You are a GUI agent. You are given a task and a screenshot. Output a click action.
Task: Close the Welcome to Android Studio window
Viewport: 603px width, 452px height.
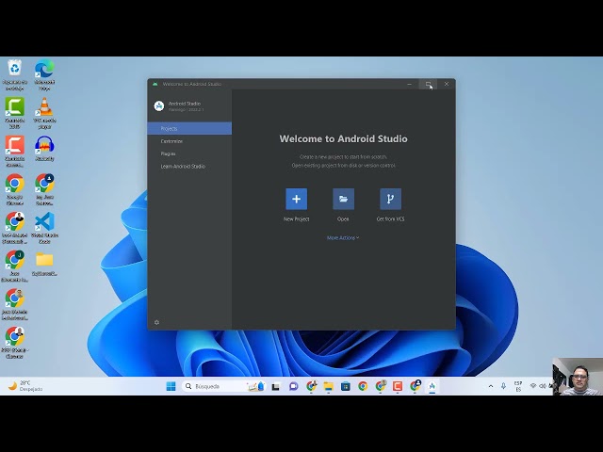pos(447,84)
